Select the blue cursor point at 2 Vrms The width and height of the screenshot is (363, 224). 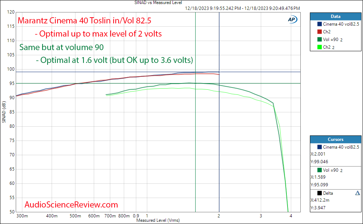[x=219, y=72]
